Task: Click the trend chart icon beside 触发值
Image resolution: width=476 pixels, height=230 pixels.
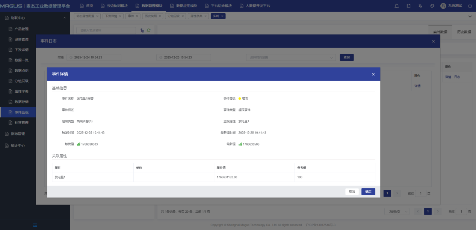Action: (x=79, y=144)
